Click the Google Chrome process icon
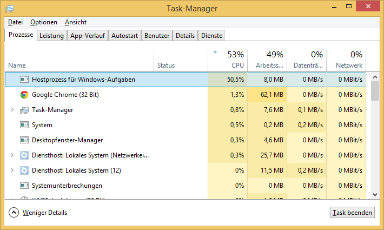The width and height of the screenshot is (384, 230). 24,95
